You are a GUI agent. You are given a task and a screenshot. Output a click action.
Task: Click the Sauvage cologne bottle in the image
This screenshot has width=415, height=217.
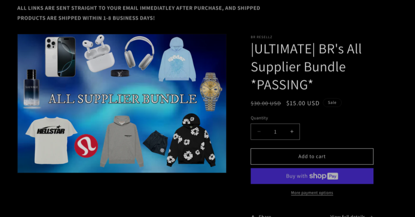pyautogui.click(x=31, y=88)
